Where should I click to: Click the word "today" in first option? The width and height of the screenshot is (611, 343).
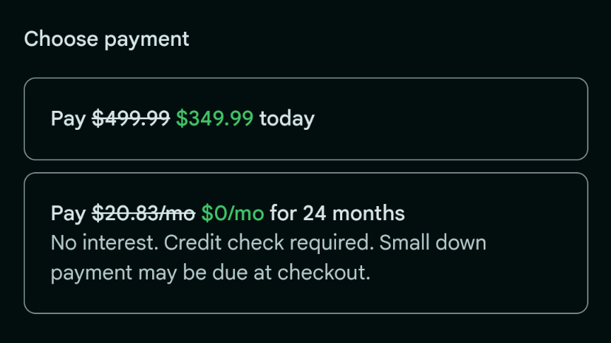[286, 119]
